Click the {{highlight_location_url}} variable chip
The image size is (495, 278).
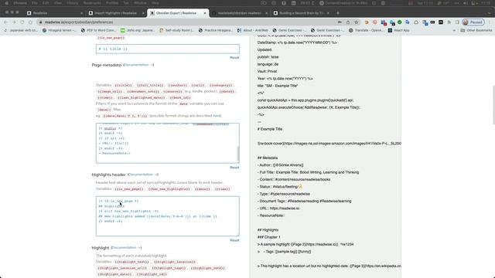pos(122,268)
